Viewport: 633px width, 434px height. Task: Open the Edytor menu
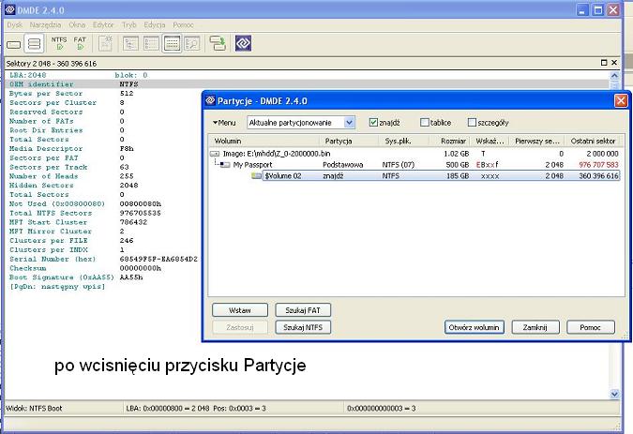(x=103, y=25)
